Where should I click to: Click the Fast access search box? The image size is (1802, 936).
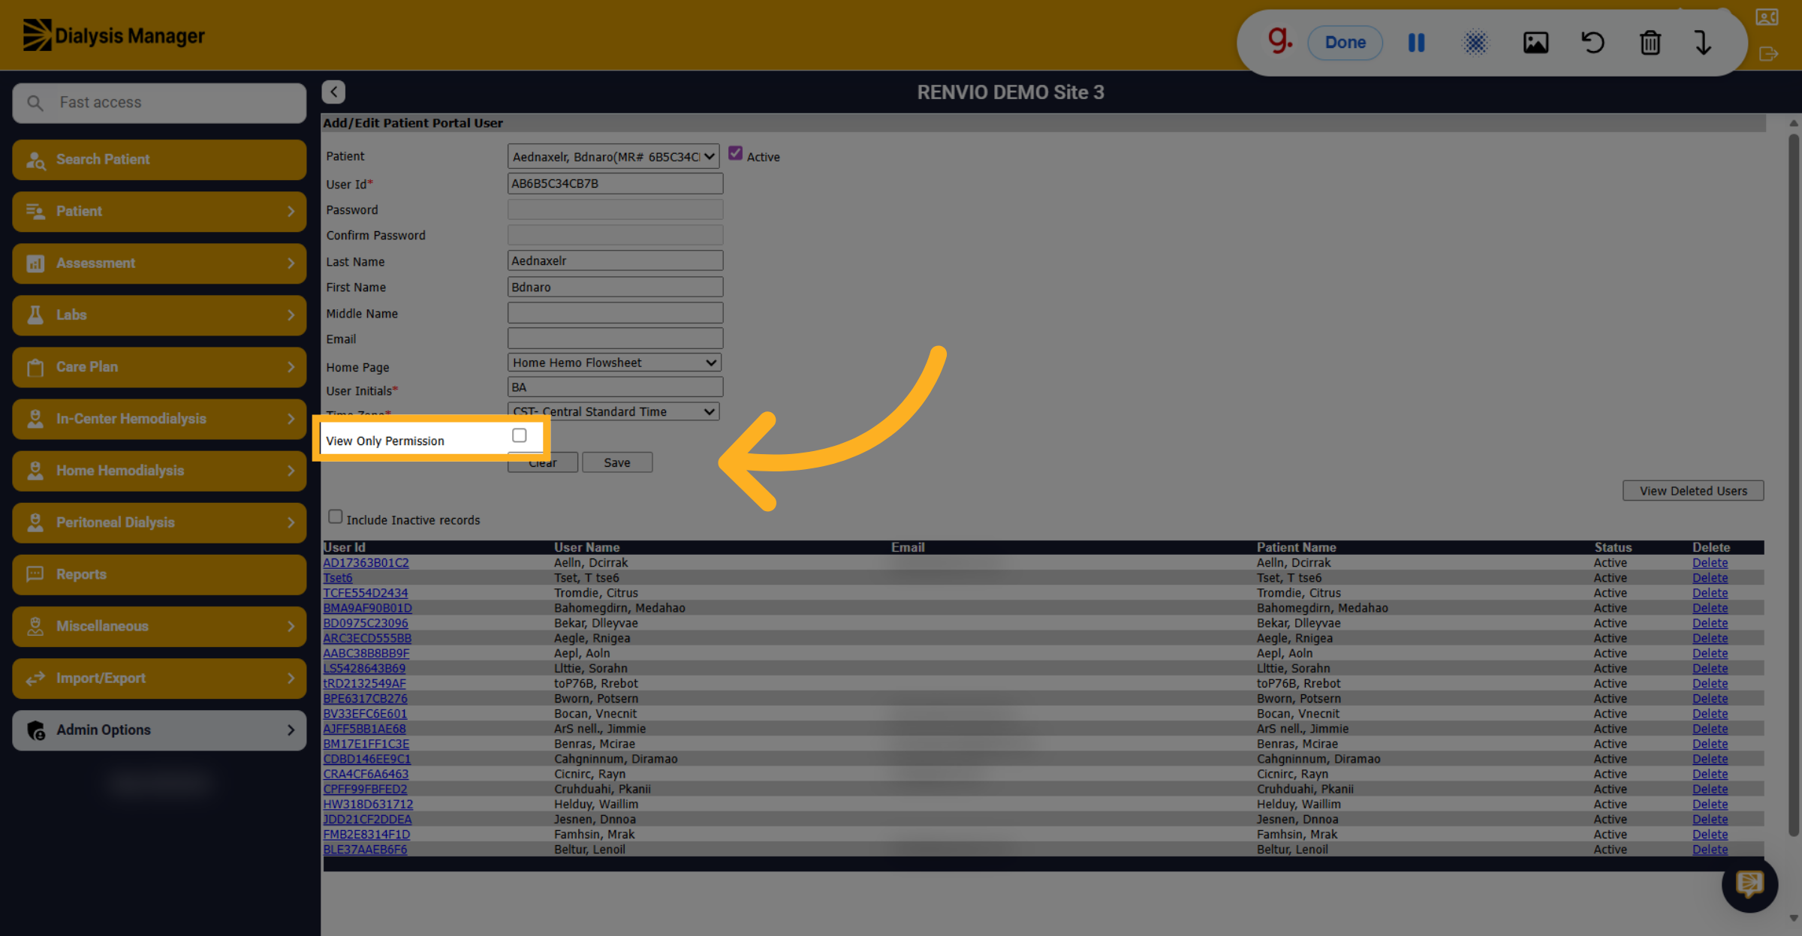click(x=159, y=103)
